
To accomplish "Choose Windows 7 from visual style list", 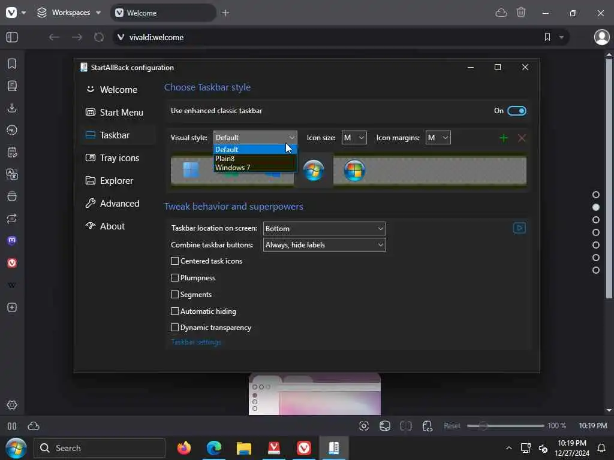I will [255, 168].
